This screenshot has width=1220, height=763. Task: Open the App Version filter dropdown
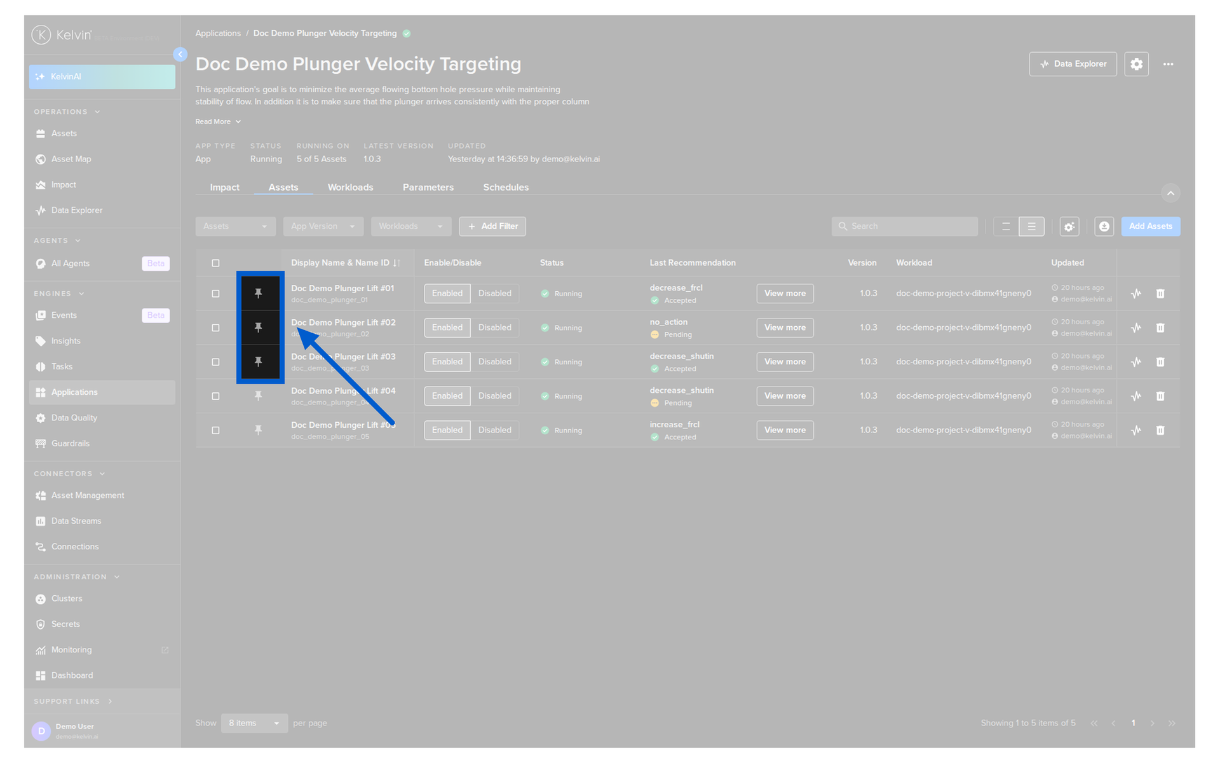pyautogui.click(x=323, y=226)
